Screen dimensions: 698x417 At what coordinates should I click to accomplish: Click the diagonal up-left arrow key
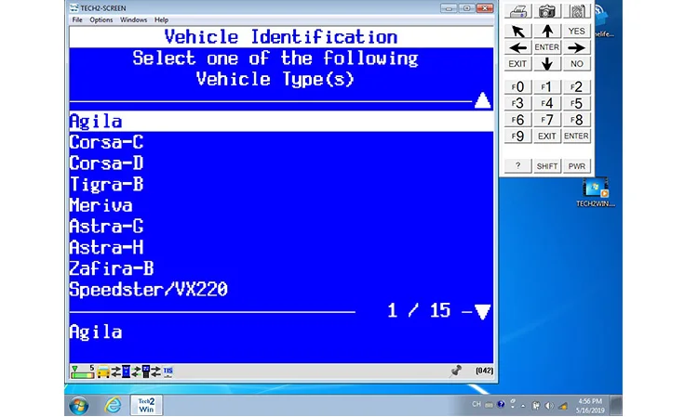[x=517, y=31]
